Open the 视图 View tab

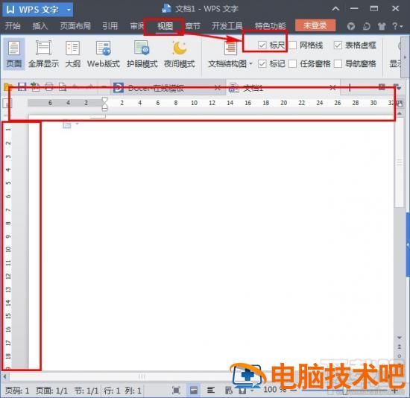(x=165, y=26)
